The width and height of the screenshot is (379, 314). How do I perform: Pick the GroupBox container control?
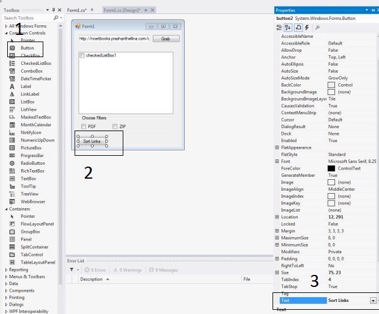[30, 232]
